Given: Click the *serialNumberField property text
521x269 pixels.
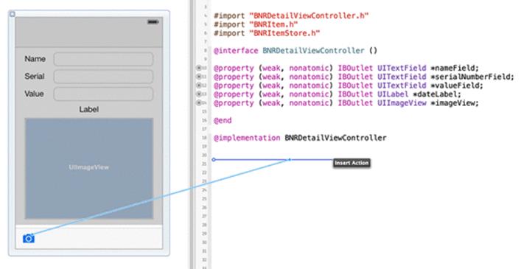Looking at the screenshot, I should pyautogui.click(x=472, y=77).
